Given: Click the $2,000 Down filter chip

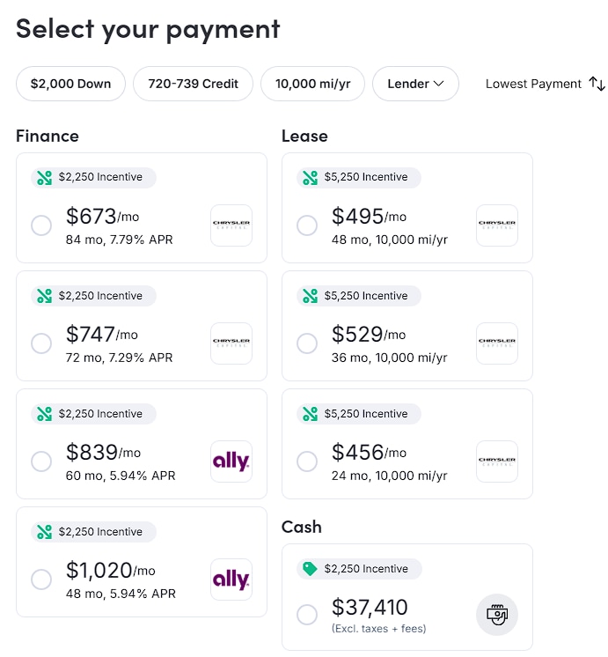Looking at the screenshot, I should (70, 84).
